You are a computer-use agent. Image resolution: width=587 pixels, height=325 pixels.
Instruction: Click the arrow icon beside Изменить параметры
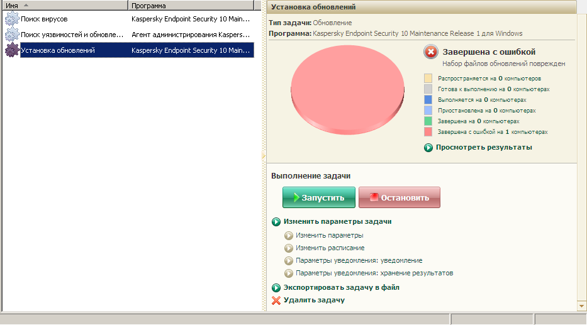pos(288,236)
